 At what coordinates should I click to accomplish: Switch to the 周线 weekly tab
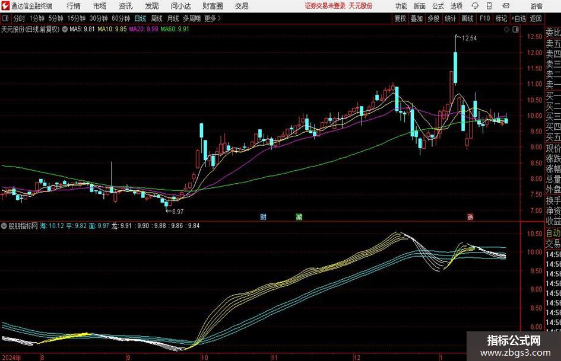pos(157,18)
